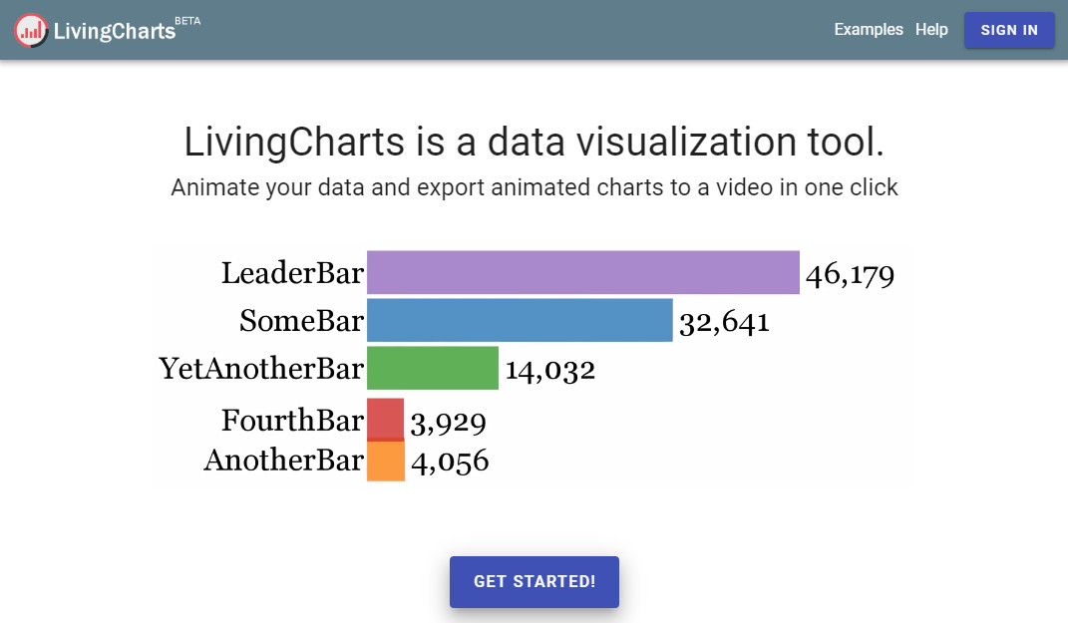Click the SIGN IN button
The height and width of the screenshot is (623, 1068).
[x=1009, y=30]
